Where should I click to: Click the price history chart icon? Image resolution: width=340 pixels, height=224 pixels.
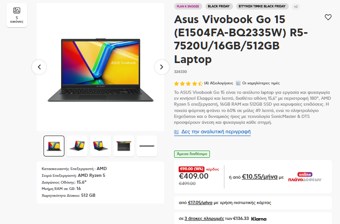[x=238, y=83]
